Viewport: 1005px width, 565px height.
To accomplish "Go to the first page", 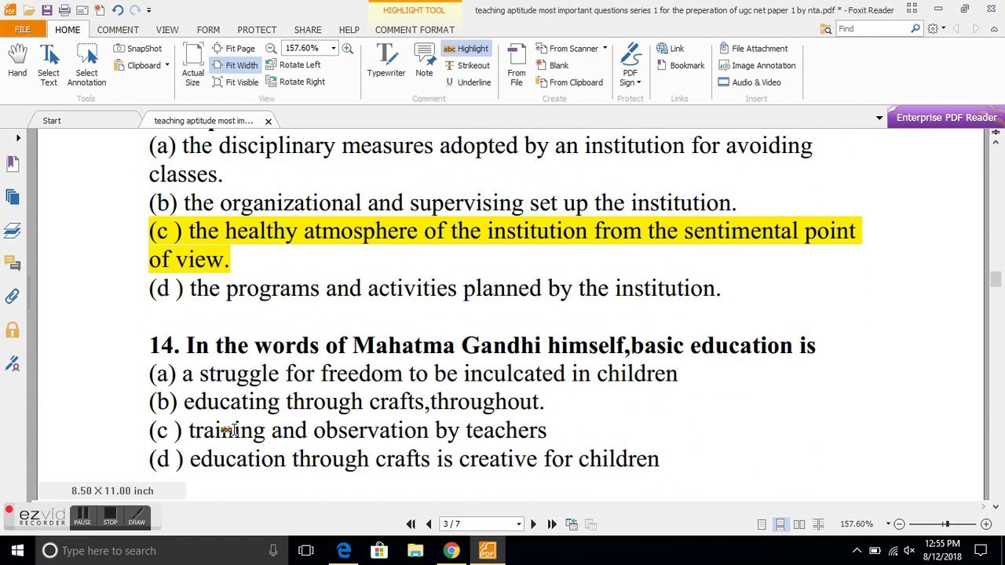I will [411, 524].
